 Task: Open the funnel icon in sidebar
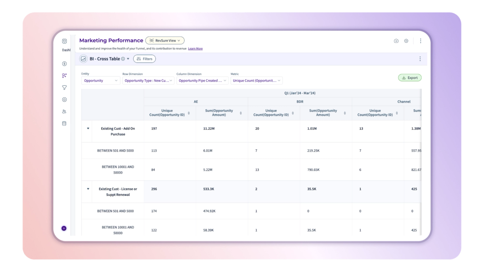(64, 88)
